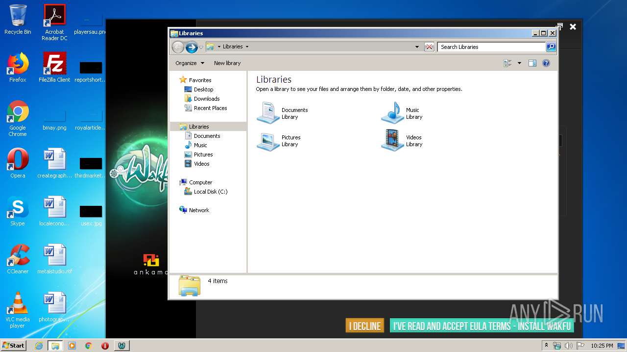This screenshot has height=352, width=627.
Task: Open the Organize dropdown menu
Action: point(190,63)
